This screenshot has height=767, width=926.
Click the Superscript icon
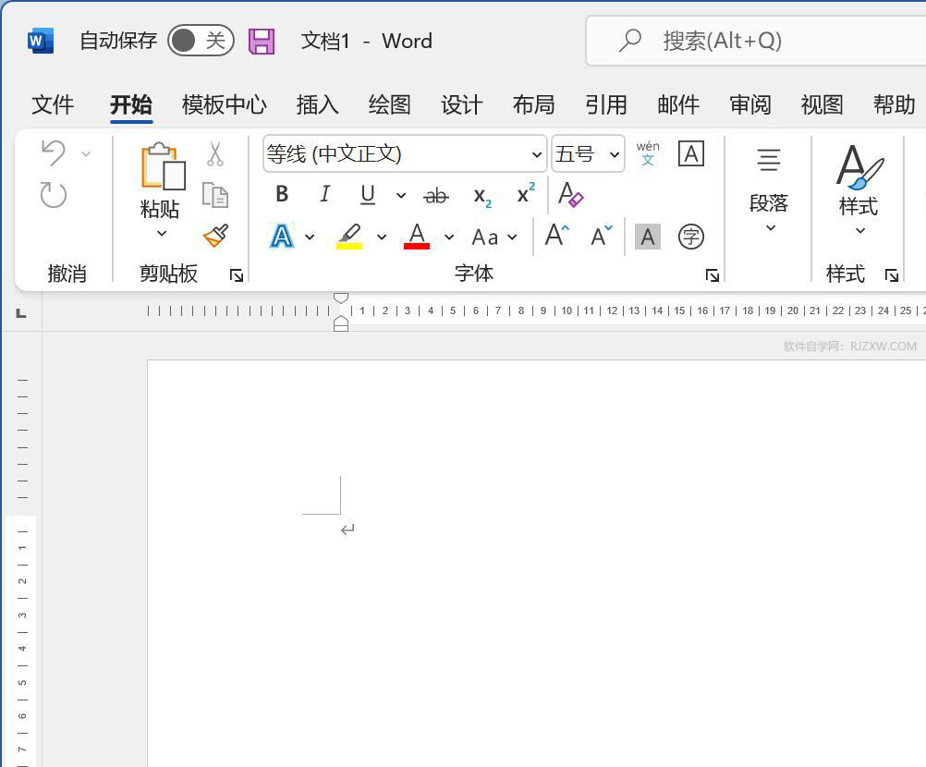click(x=523, y=193)
